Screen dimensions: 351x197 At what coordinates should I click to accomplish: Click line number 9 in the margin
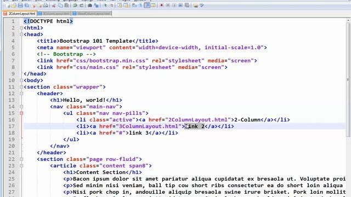(x=13, y=74)
